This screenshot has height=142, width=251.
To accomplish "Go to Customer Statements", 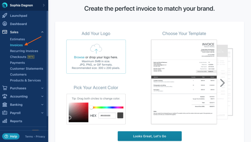I will [x=26, y=69].
